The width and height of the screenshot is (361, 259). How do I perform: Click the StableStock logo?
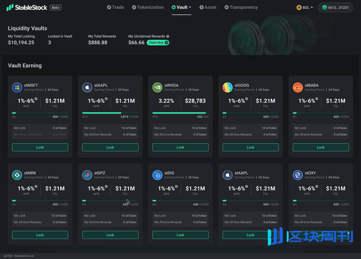(27, 7)
